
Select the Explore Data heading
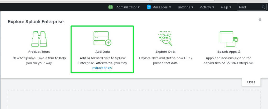165,52
